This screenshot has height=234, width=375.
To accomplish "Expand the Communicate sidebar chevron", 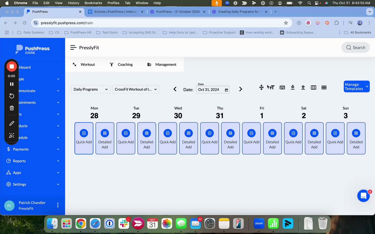I will [58, 91].
